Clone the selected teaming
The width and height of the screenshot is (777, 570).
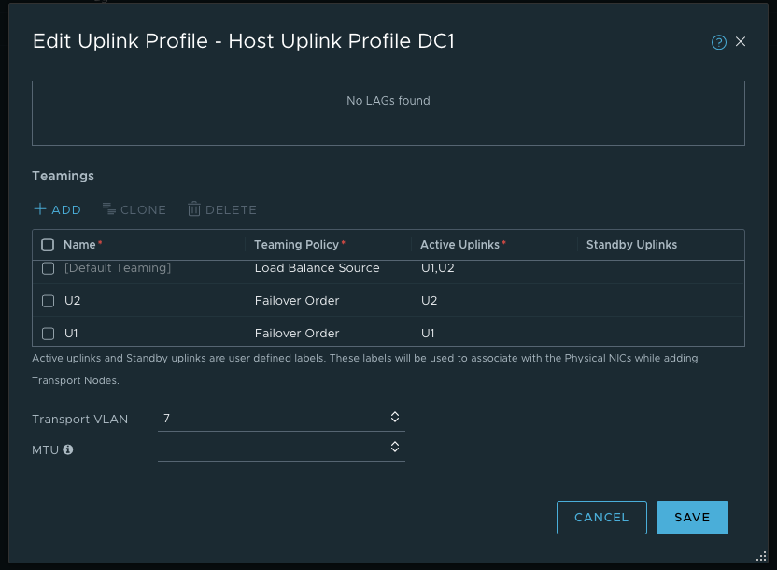134,209
